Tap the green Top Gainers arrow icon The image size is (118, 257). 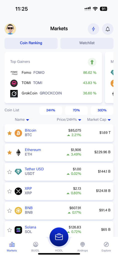click(92, 62)
